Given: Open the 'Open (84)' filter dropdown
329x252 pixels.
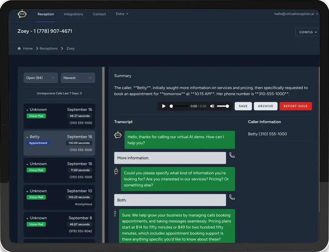Looking at the screenshot, I should tap(40, 78).
